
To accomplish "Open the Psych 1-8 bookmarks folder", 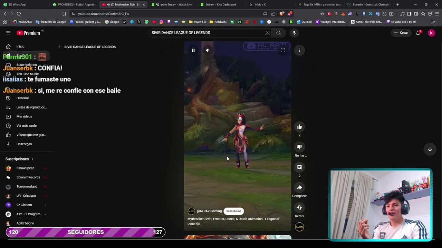I will click(197, 22).
